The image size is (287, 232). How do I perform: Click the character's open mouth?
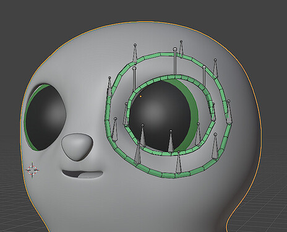pyautogui.click(x=83, y=174)
